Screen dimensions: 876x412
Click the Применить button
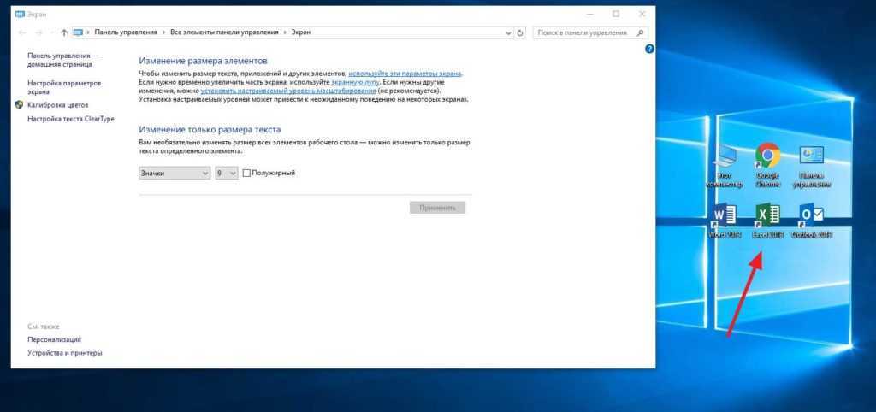[x=437, y=207]
